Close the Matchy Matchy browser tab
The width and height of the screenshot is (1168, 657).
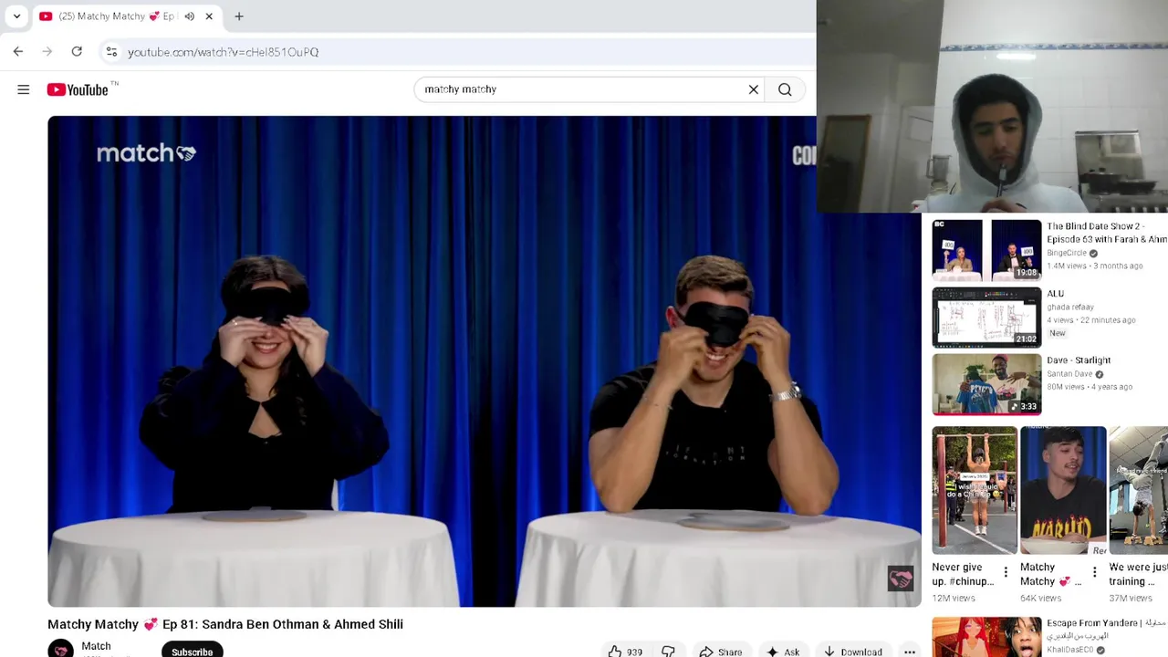point(209,16)
